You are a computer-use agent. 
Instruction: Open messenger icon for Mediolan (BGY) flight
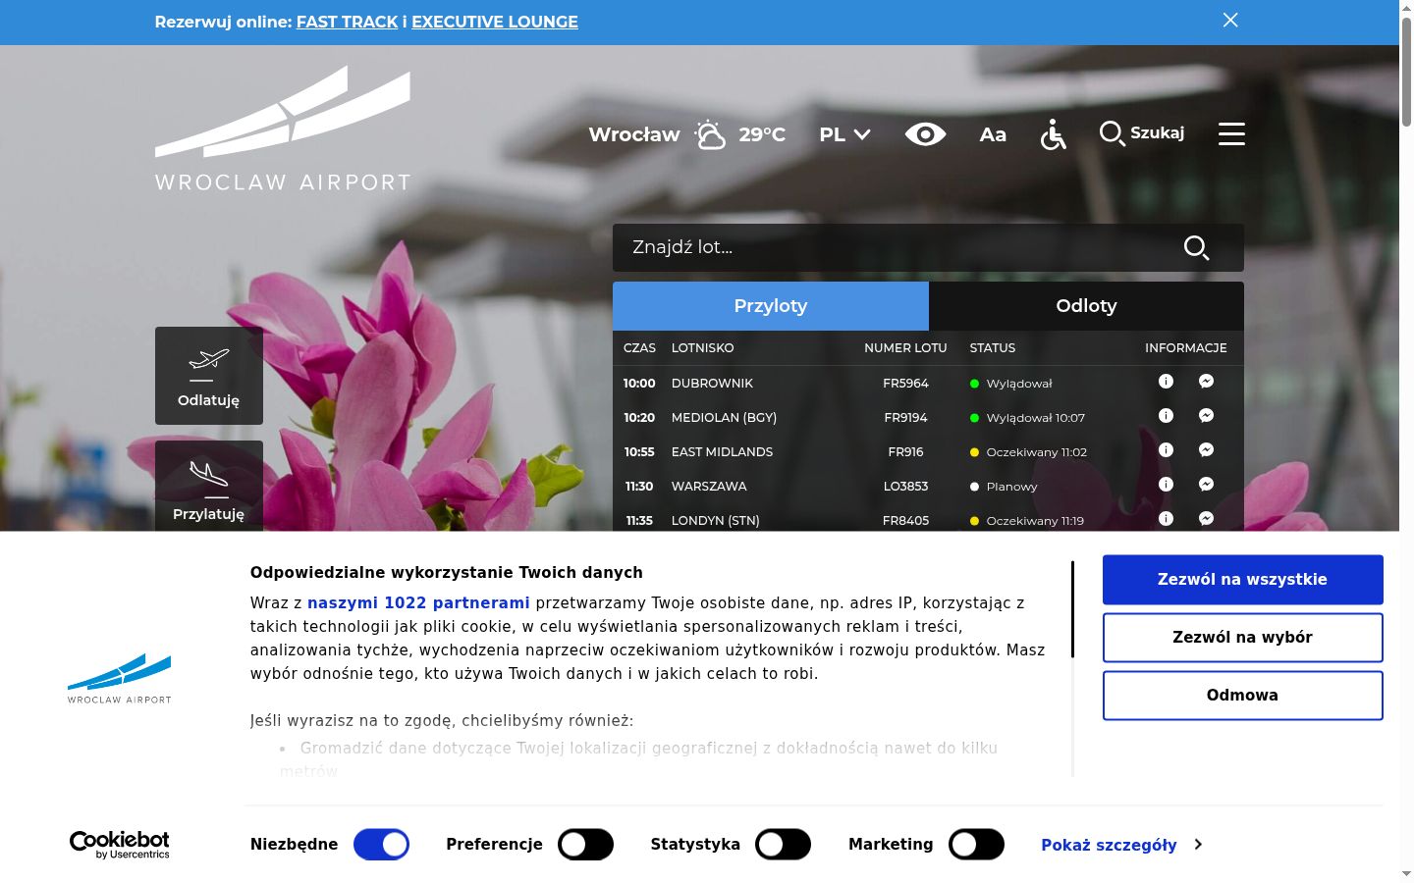[x=1207, y=416]
